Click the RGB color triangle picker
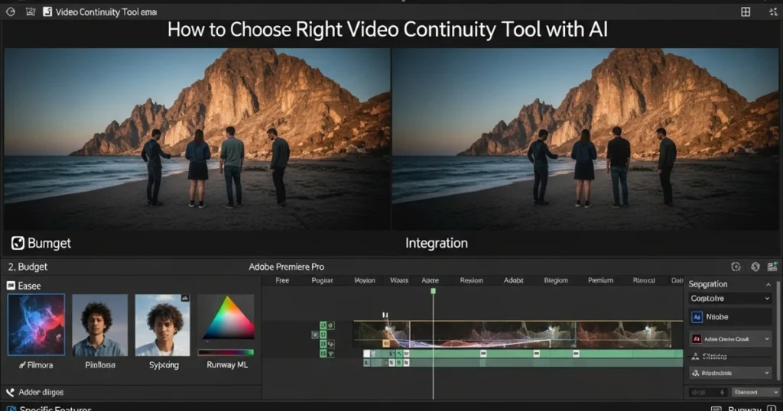 (228, 319)
